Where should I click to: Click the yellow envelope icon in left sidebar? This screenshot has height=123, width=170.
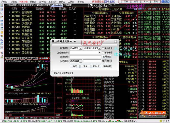click(2, 32)
